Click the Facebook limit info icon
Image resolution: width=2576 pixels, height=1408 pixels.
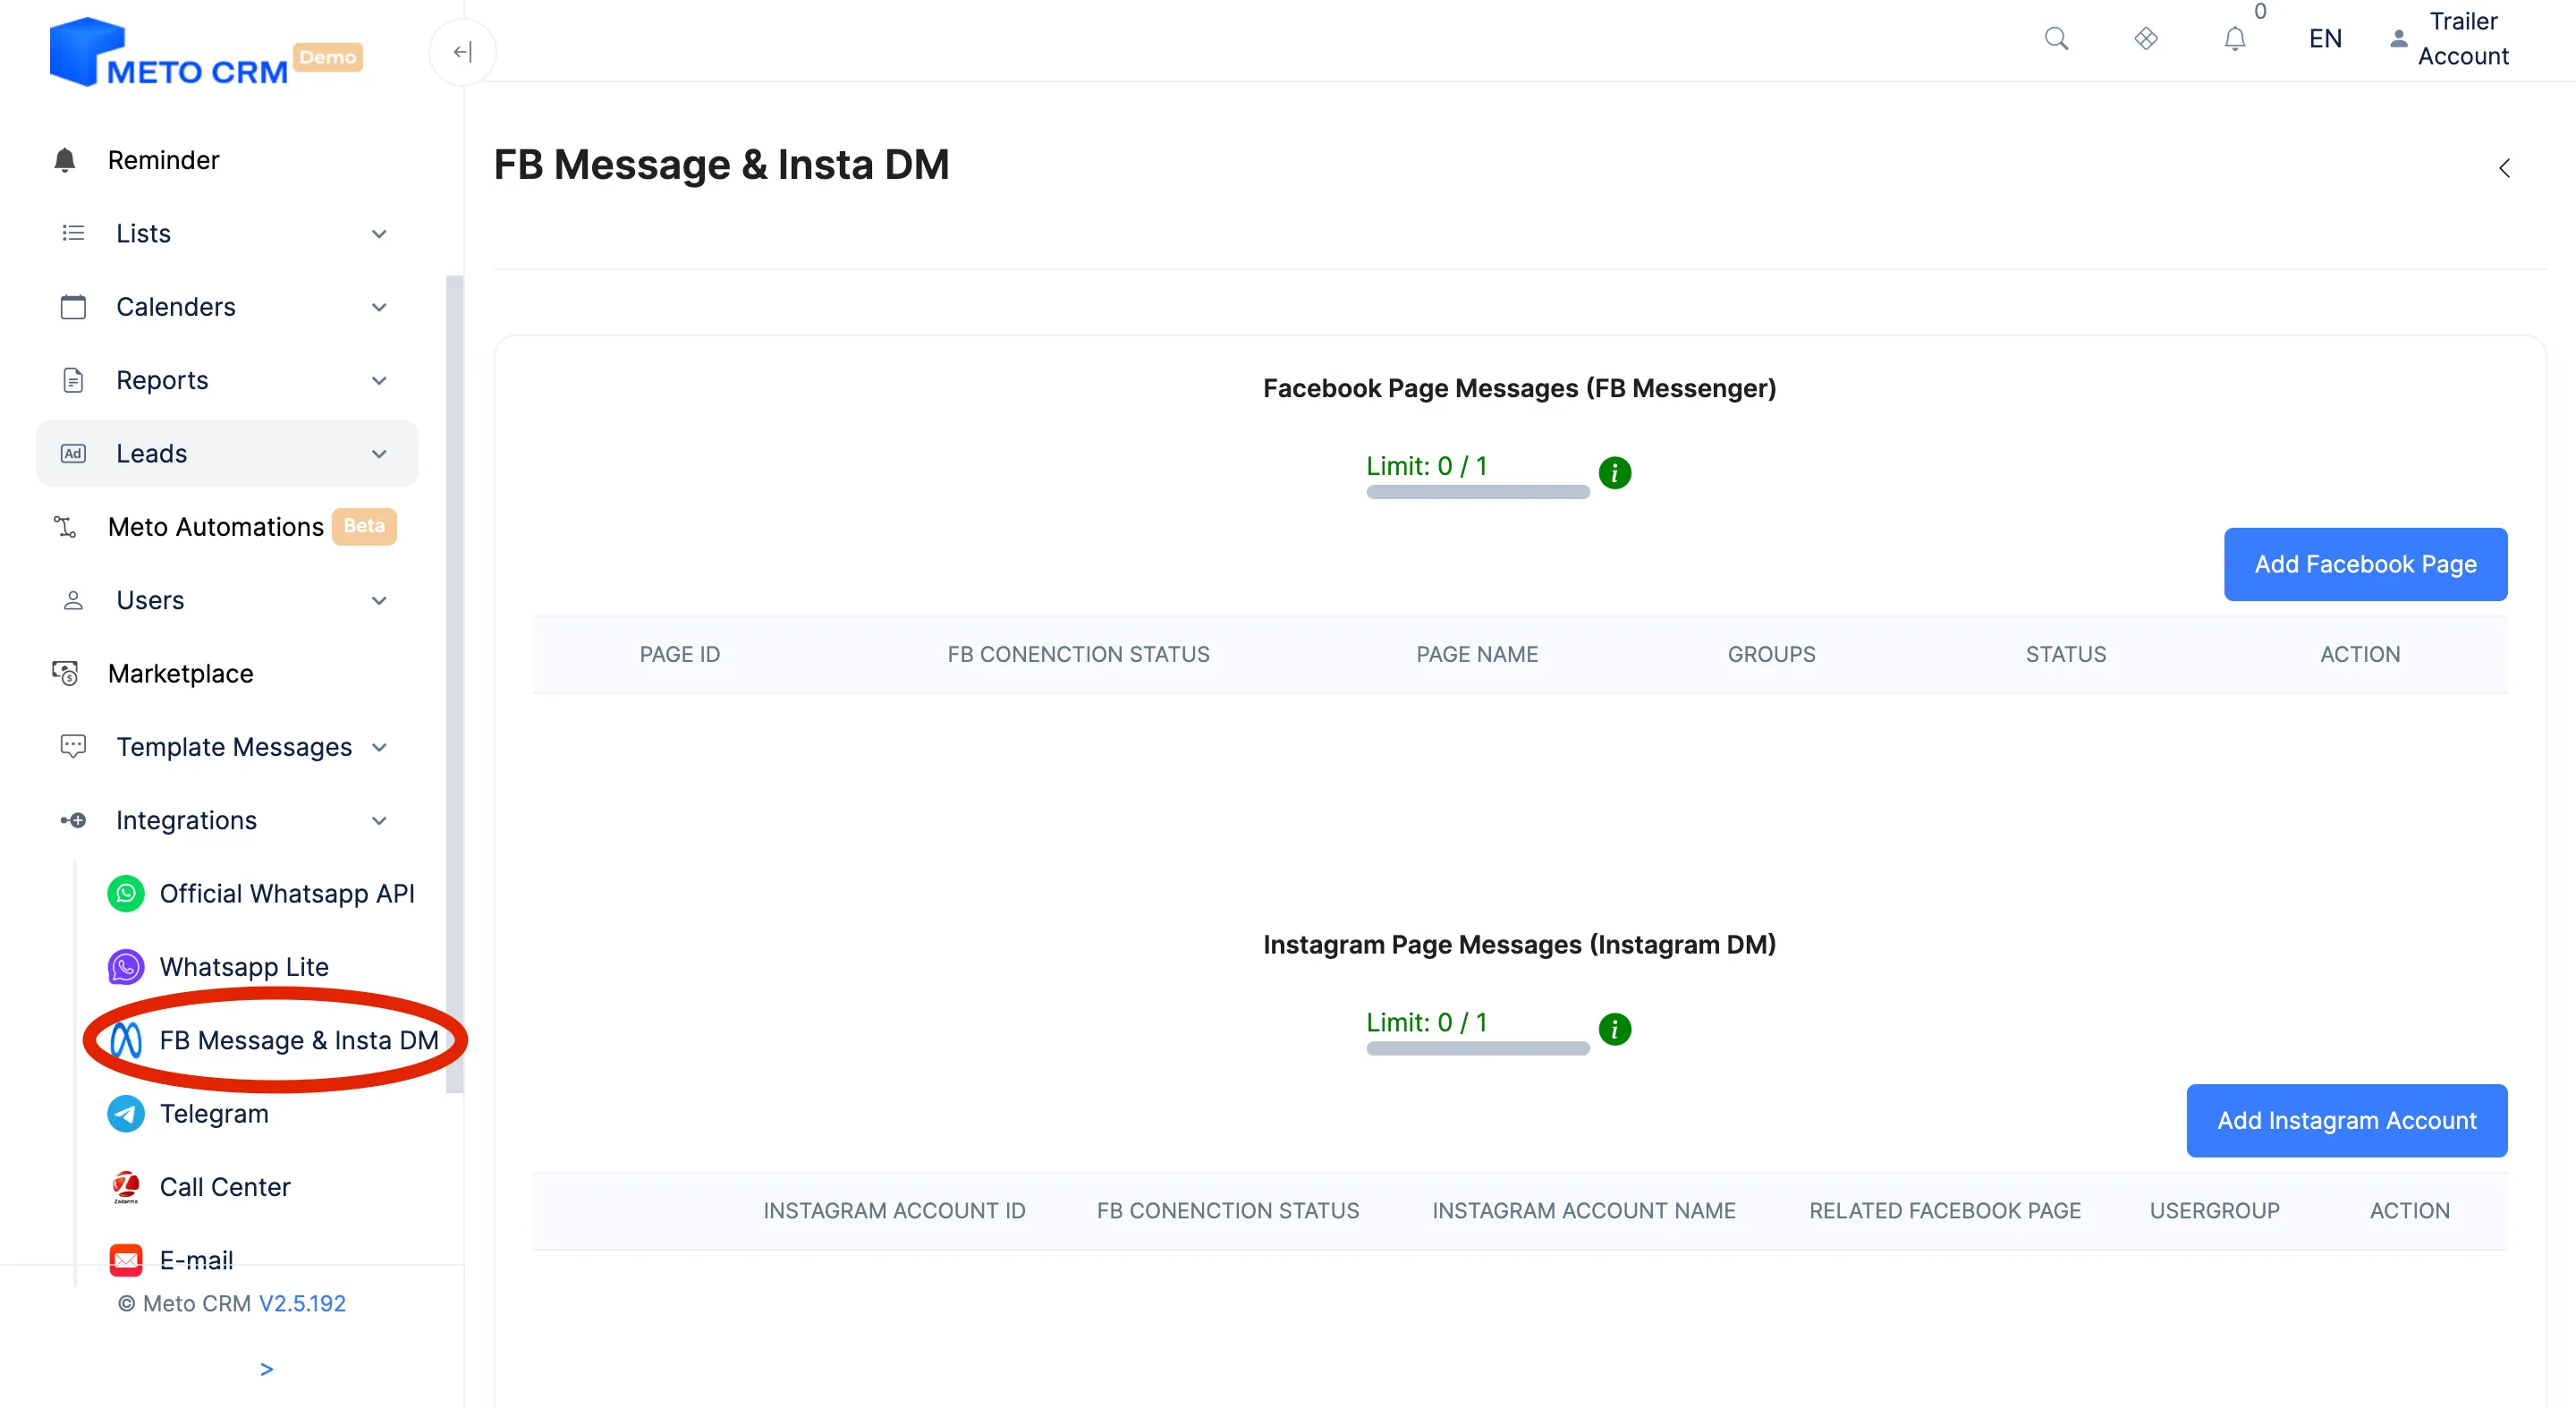click(x=1614, y=472)
